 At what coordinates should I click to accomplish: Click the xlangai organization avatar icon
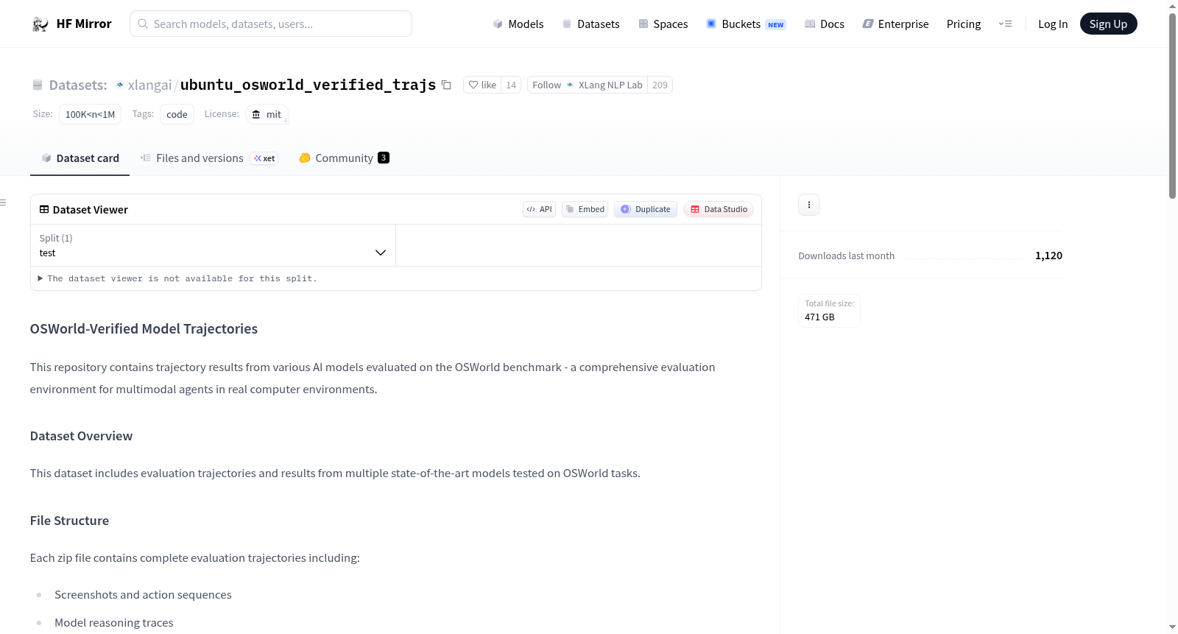(x=120, y=85)
